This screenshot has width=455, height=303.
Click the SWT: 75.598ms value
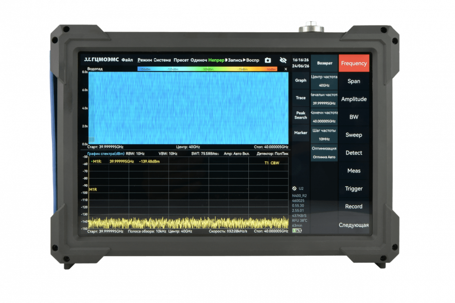(x=205, y=154)
